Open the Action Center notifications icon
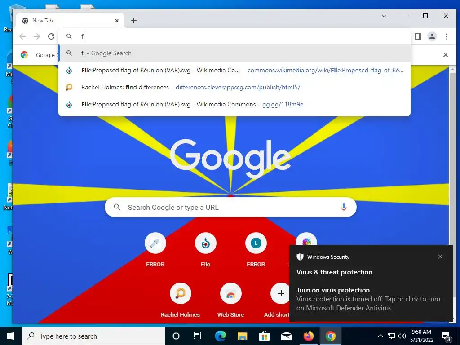This screenshot has width=460, height=345. click(446, 336)
